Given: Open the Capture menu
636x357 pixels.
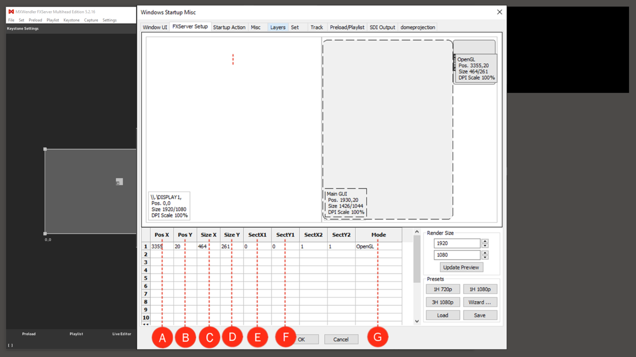Looking at the screenshot, I should [91, 20].
